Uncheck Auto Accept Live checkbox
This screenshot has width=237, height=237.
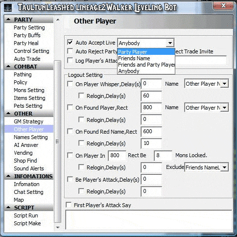pos(70,42)
